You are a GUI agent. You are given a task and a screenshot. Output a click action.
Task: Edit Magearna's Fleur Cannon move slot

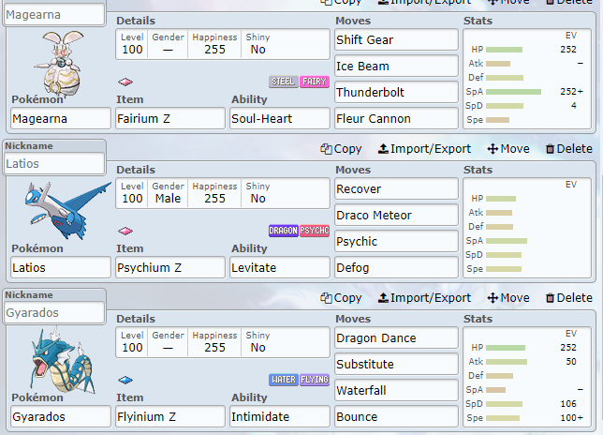click(x=396, y=119)
